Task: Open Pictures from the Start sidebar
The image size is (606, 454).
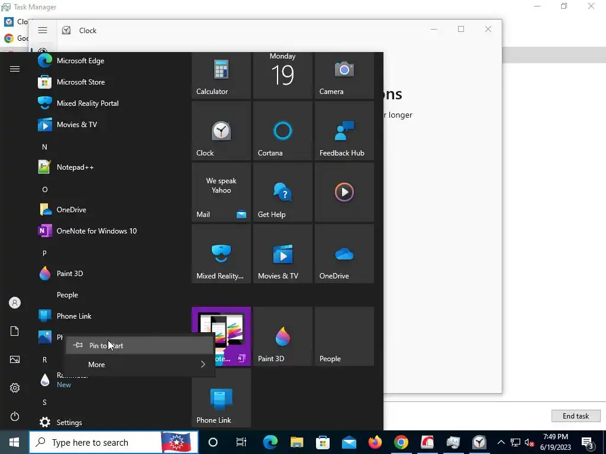Action: click(15, 359)
